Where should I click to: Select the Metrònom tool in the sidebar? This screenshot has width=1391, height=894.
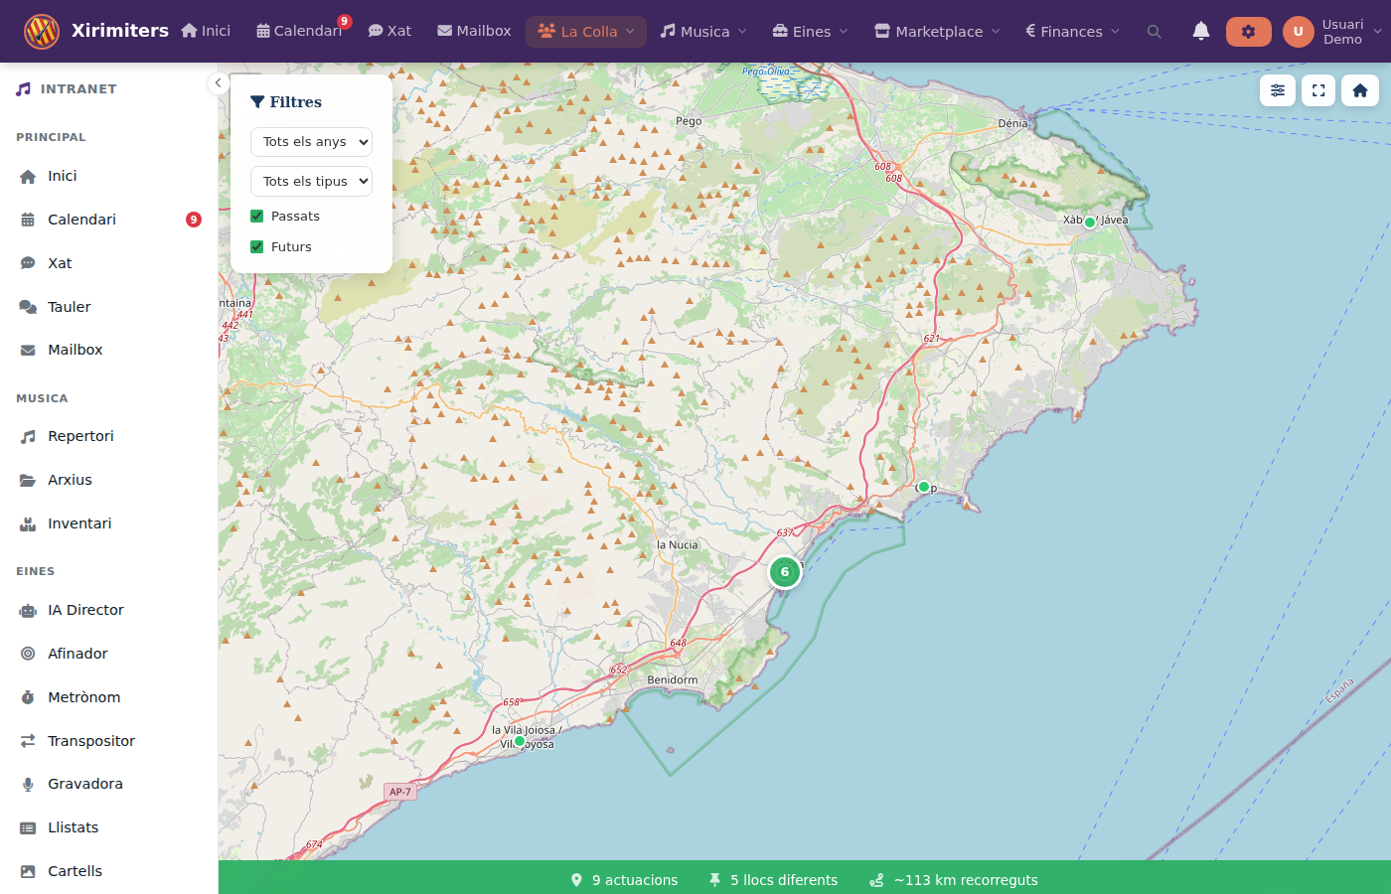coord(86,696)
